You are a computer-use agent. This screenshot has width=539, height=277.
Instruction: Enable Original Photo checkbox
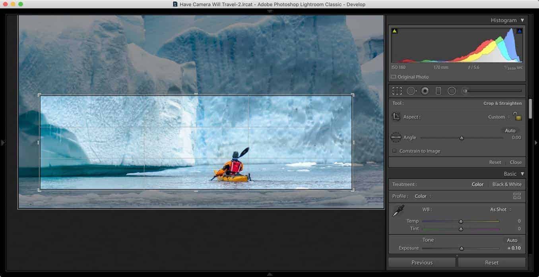pos(393,77)
